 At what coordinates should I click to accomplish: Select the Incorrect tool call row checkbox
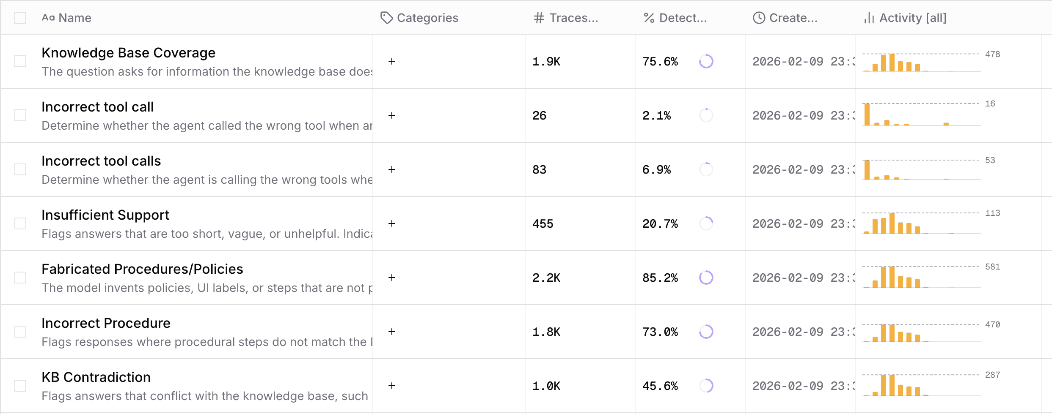(20, 115)
